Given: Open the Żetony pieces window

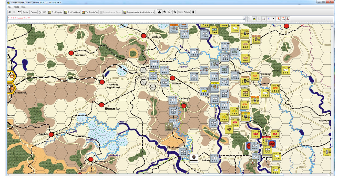Looking at the screenshot, I should click(x=33, y=12).
